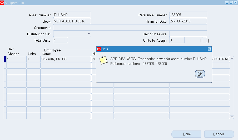
Task: Maximize the Assignments window
Action: click(x=231, y=3)
